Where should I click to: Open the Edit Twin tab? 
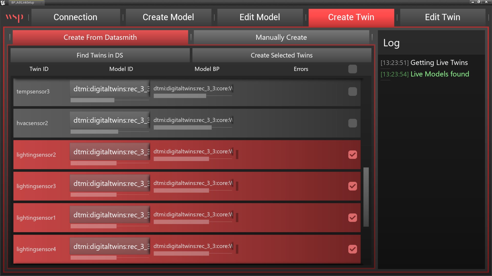point(442,17)
